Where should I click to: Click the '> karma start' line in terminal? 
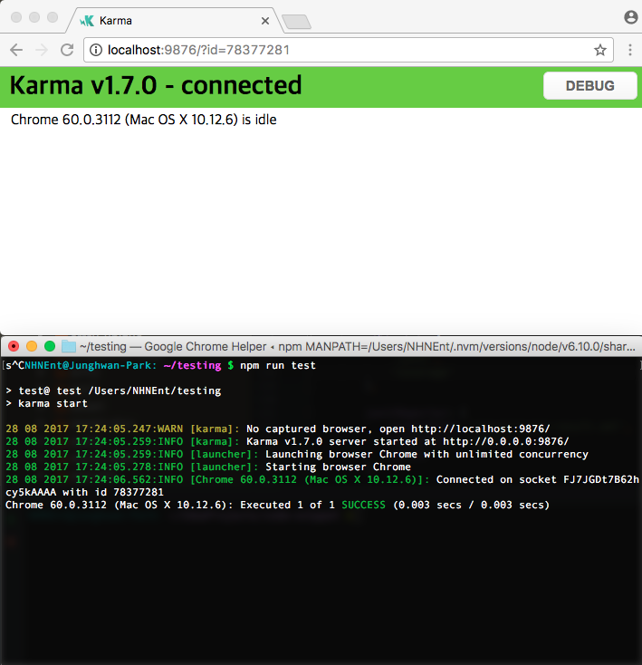46,403
